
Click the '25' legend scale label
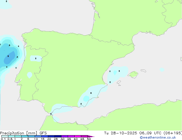pyautogui.click(x=56, y=139)
